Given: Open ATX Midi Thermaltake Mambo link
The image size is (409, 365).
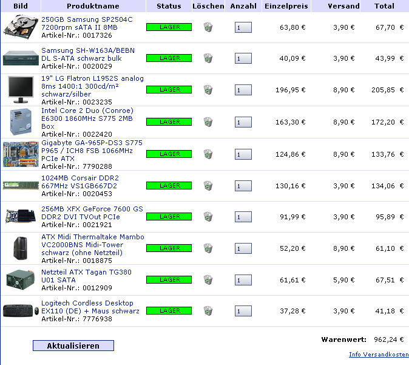Looking at the screenshot, I should (93, 245).
